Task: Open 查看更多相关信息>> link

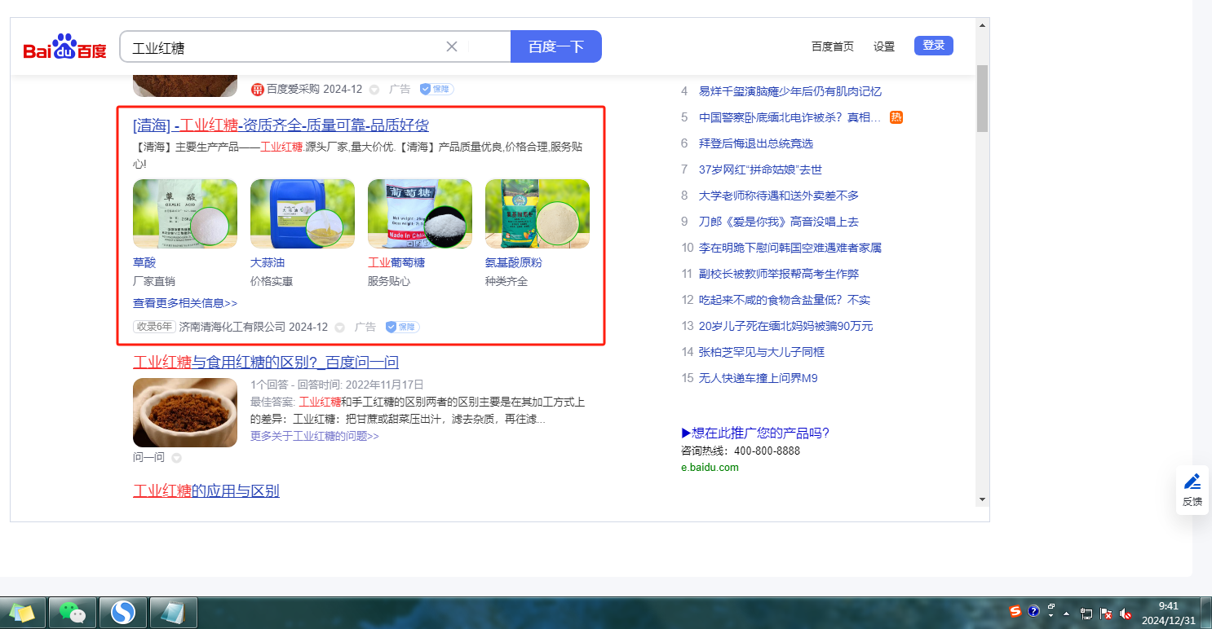Action: pyautogui.click(x=185, y=303)
